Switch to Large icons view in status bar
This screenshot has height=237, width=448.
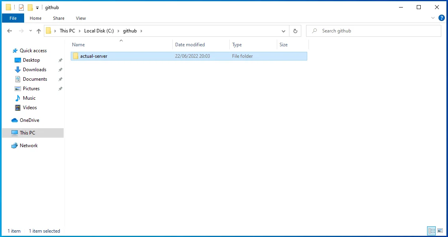(440, 231)
